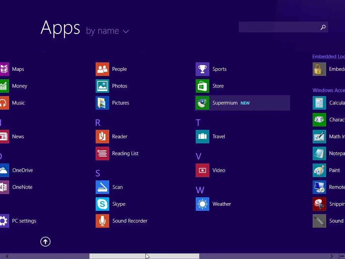345x259 pixels.
Task: Click the 'Paint' label
Action: (x=335, y=170)
